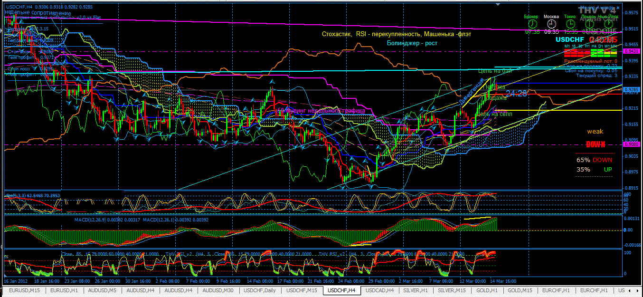
Task: Click 'Текущий спред: 3' text
Action: tap(597, 75)
